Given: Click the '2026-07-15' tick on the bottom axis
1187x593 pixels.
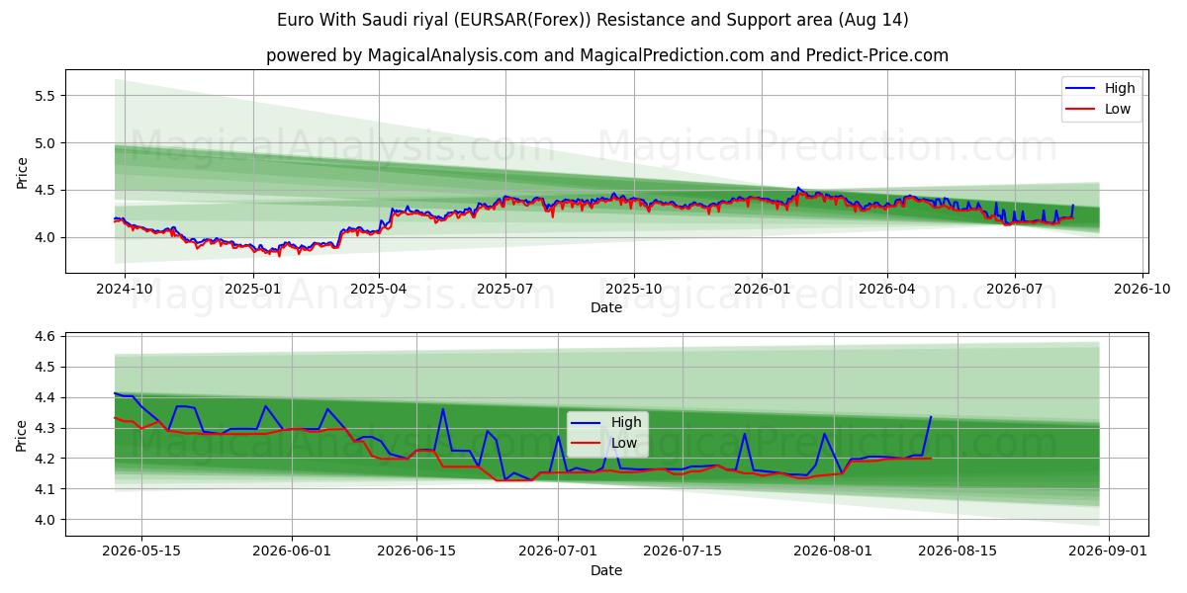Looking at the screenshot, I should pos(683,551).
